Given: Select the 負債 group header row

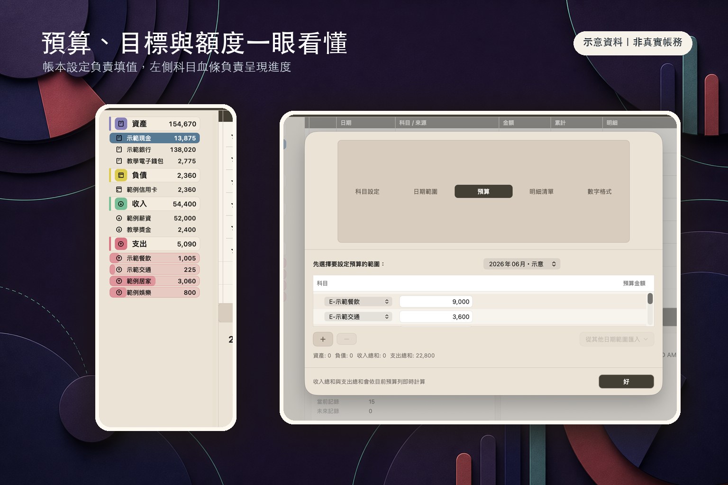Looking at the screenshot, I should coord(155,175).
